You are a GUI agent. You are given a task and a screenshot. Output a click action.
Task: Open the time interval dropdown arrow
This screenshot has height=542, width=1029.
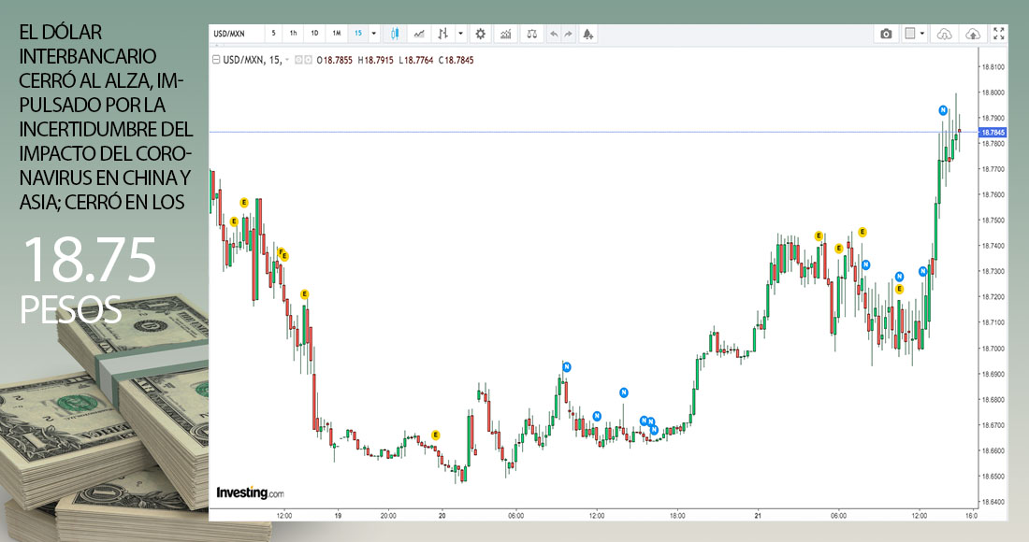tap(374, 34)
